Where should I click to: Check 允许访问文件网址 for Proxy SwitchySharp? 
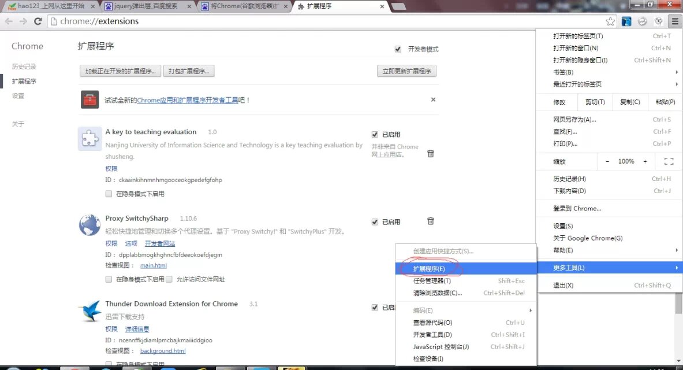(x=169, y=279)
